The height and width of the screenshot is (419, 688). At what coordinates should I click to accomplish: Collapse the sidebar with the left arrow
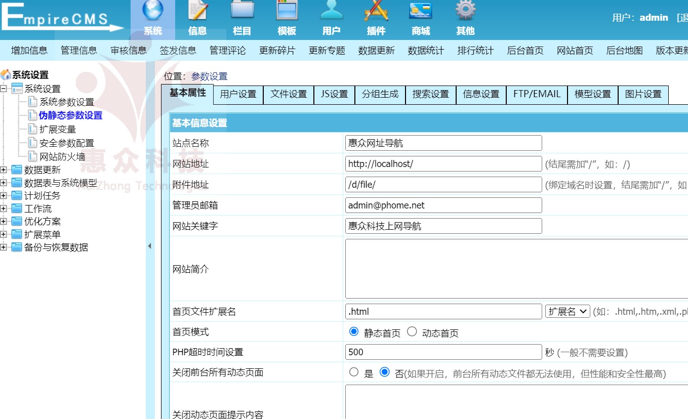[149, 246]
